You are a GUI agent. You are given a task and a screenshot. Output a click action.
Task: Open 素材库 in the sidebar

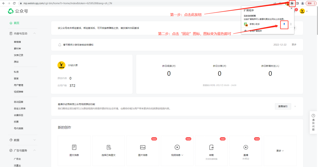(17, 49)
